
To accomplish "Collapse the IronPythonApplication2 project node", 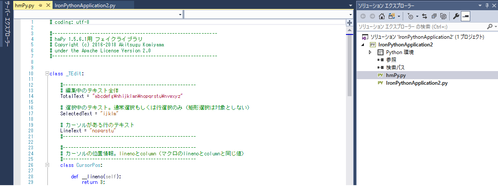I will click(x=363, y=45).
